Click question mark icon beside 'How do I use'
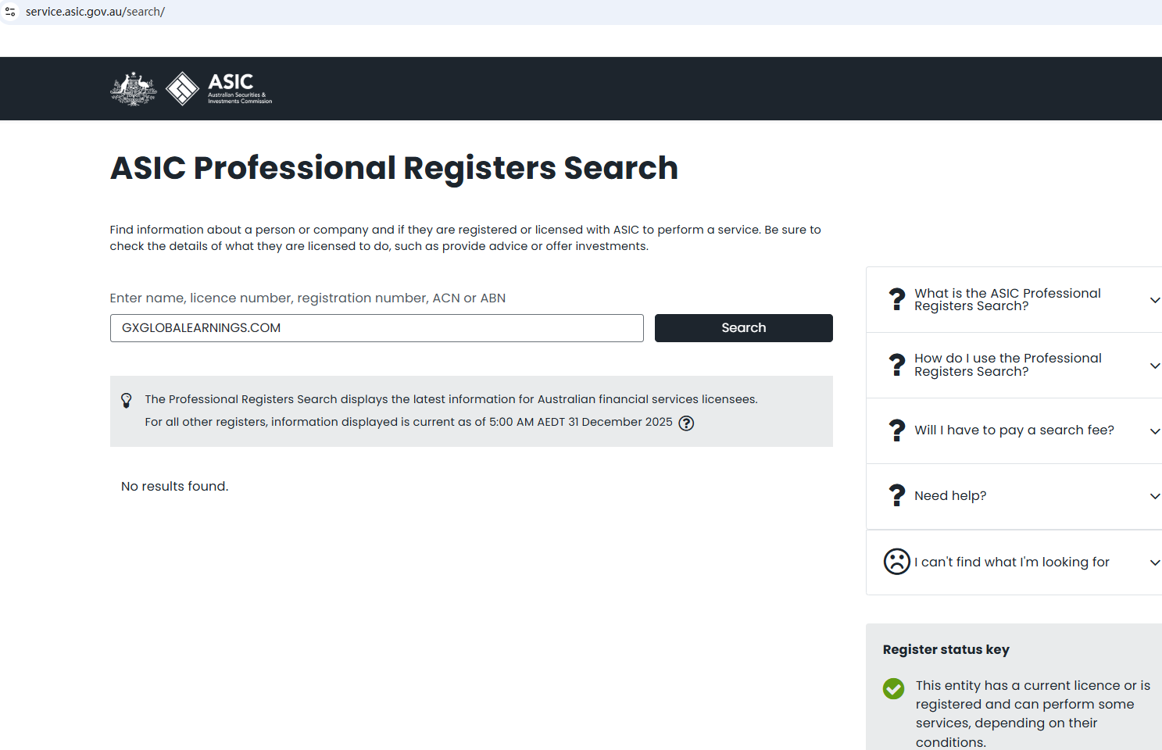This screenshot has height=750, width=1162. click(897, 365)
